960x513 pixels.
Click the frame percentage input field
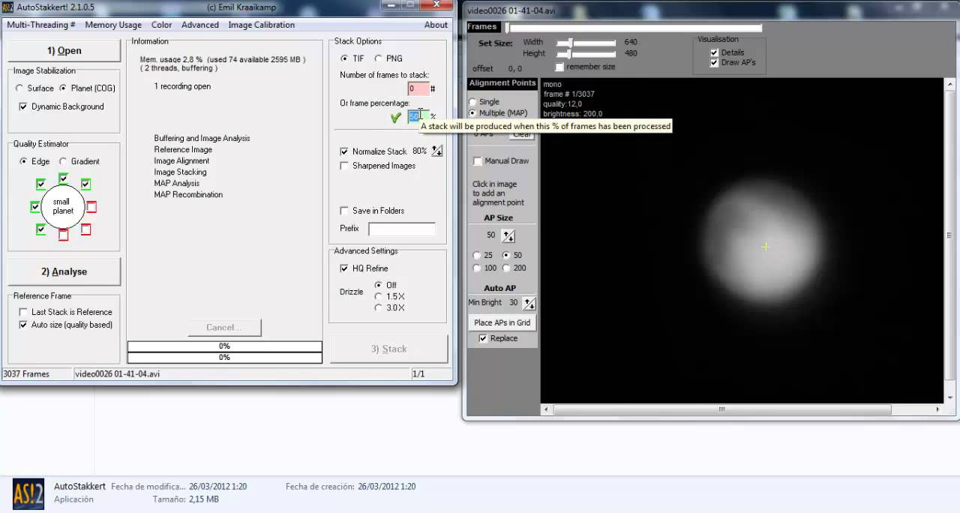(418, 116)
